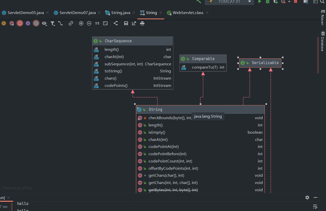Image resolution: width=326 pixels, height=211 pixels.
Task: Select offsetByCodePoints(int, int) in String
Action: click(200, 168)
